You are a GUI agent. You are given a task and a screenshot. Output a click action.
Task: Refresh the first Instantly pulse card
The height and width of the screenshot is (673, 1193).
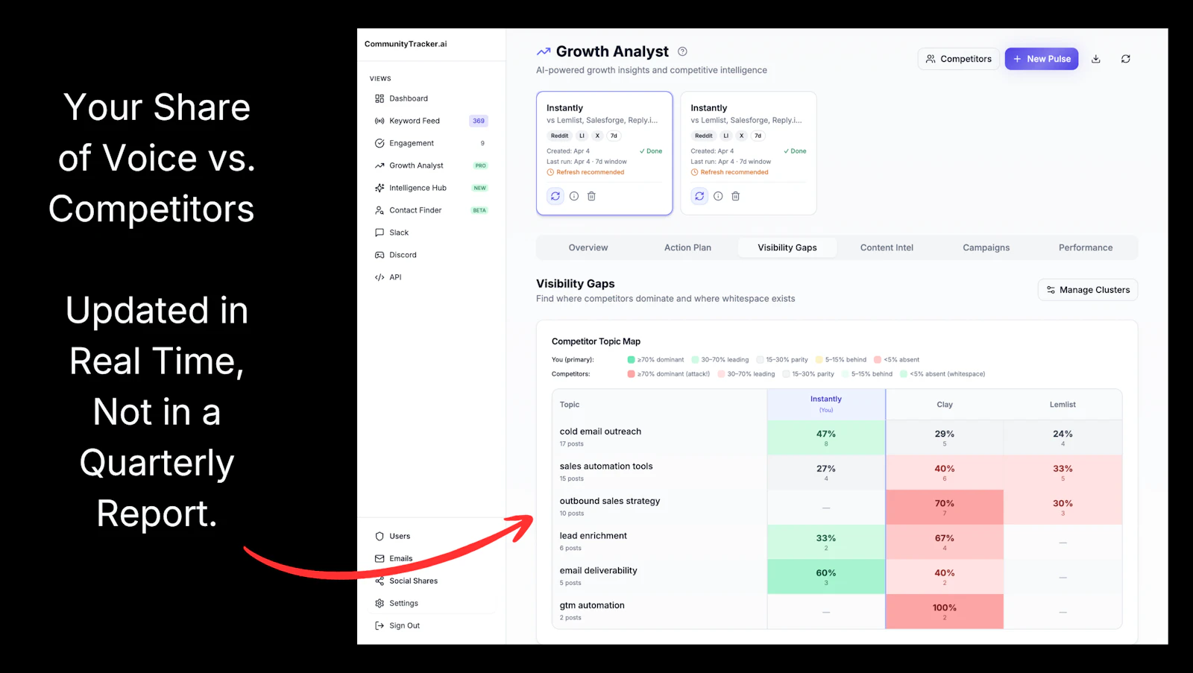pyautogui.click(x=555, y=195)
